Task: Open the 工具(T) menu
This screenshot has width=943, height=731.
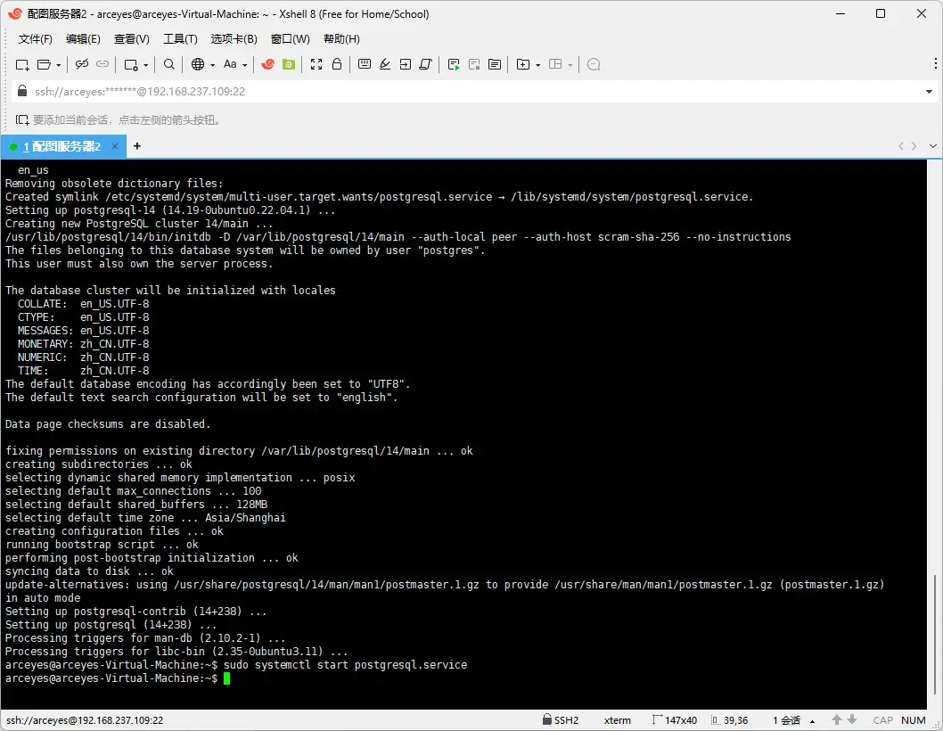Action: (180, 38)
